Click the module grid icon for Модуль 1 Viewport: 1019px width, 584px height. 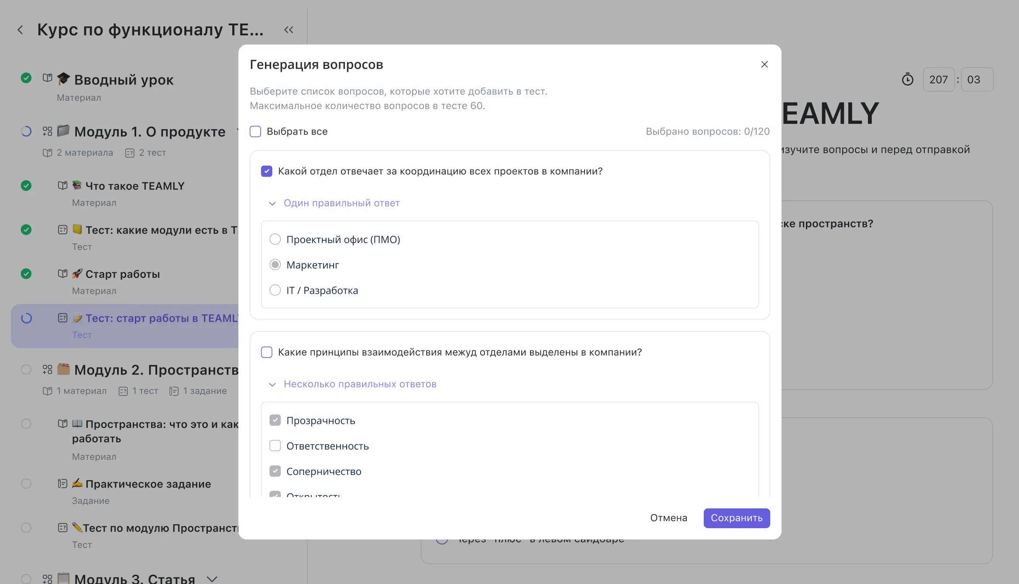pyautogui.click(x=47, y=131)
